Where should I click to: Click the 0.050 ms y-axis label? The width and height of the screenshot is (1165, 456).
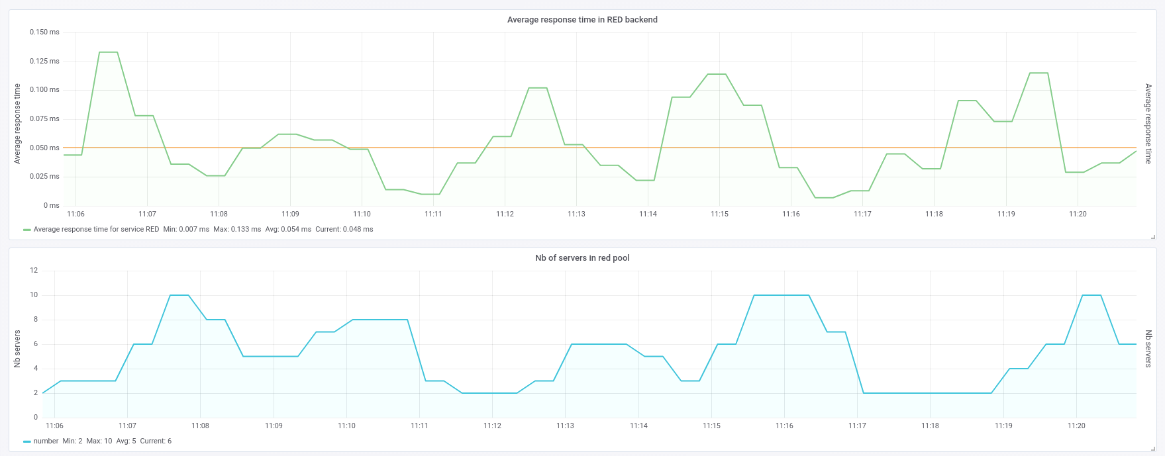[x=44, y=148]
